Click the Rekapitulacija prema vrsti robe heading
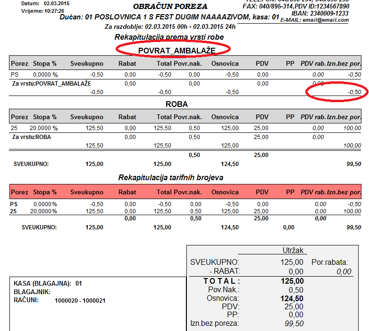 point(169,37)
